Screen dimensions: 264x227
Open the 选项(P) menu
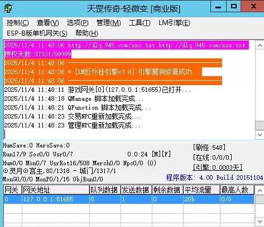pyautogui.click(x=78, y=23)
